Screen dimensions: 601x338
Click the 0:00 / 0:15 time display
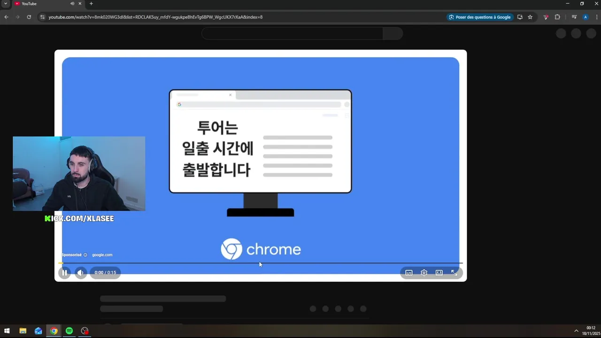pos(105,273)
